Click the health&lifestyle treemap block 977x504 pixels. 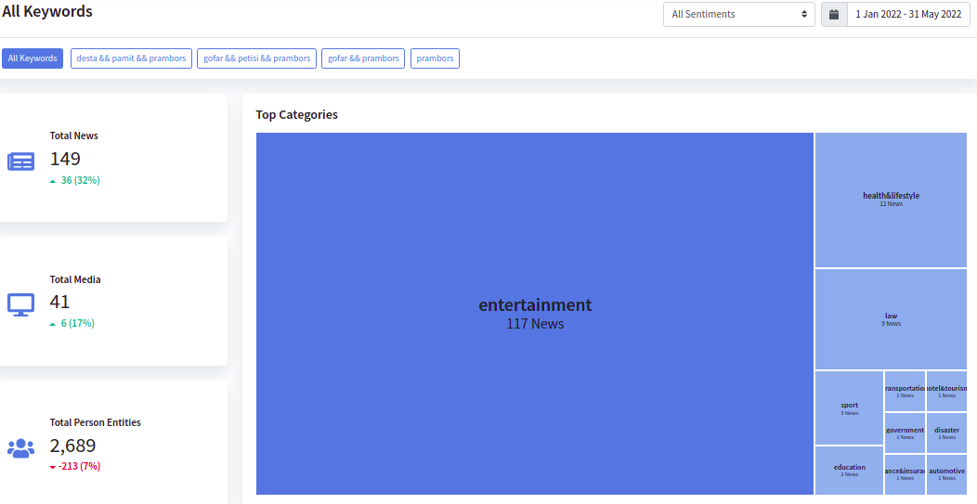coord(891,200)
